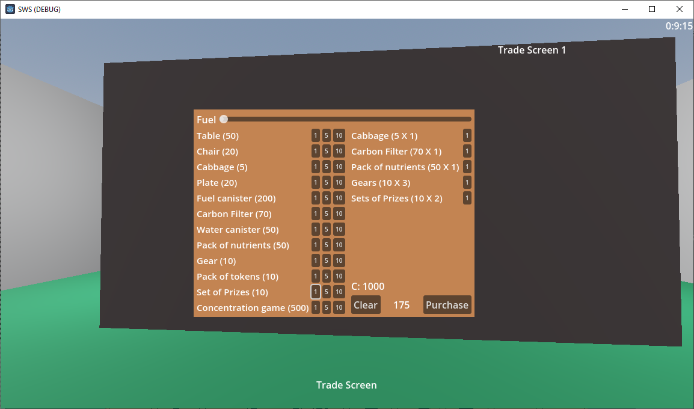The height and width of the screenshot is (409, 694).
Task: Add 5 Packs of tokens
Action: point(326,276)
